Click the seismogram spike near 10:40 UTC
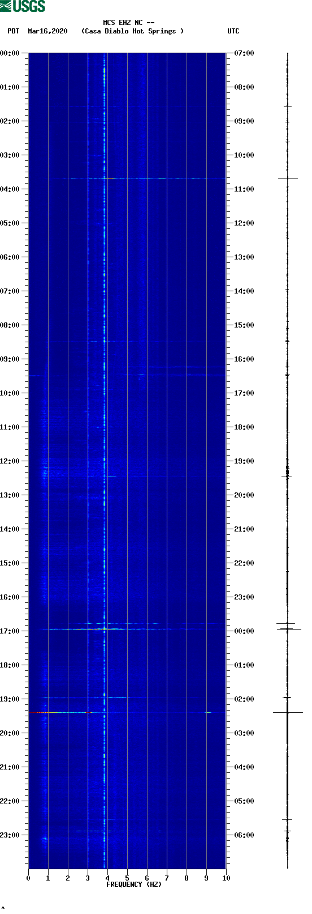Viewport: 312px width, 914px height. point(288,178)
